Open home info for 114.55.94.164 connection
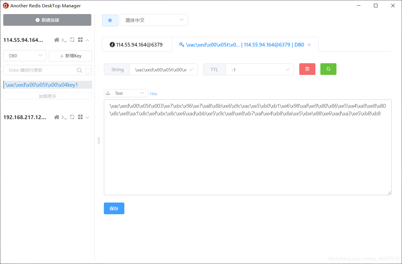 pyautogui.click(x=57, y=40)
